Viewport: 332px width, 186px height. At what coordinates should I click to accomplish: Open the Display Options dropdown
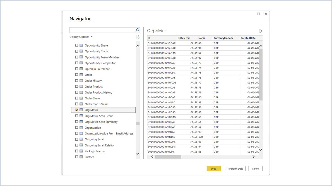(x=81, y=36)
